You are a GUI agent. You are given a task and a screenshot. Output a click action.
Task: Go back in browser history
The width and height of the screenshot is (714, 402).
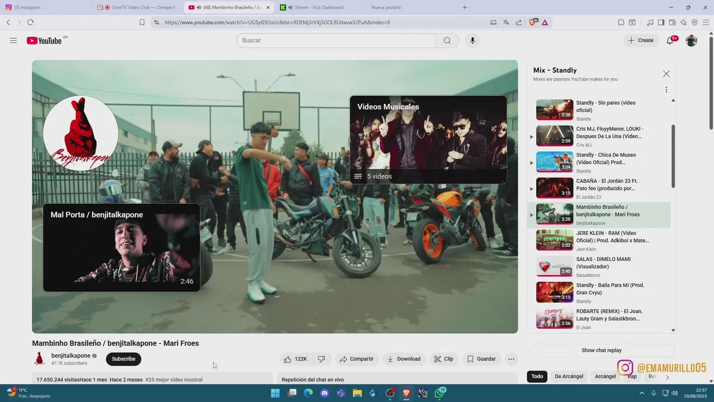pyautogui.click(x=8, y=22)
